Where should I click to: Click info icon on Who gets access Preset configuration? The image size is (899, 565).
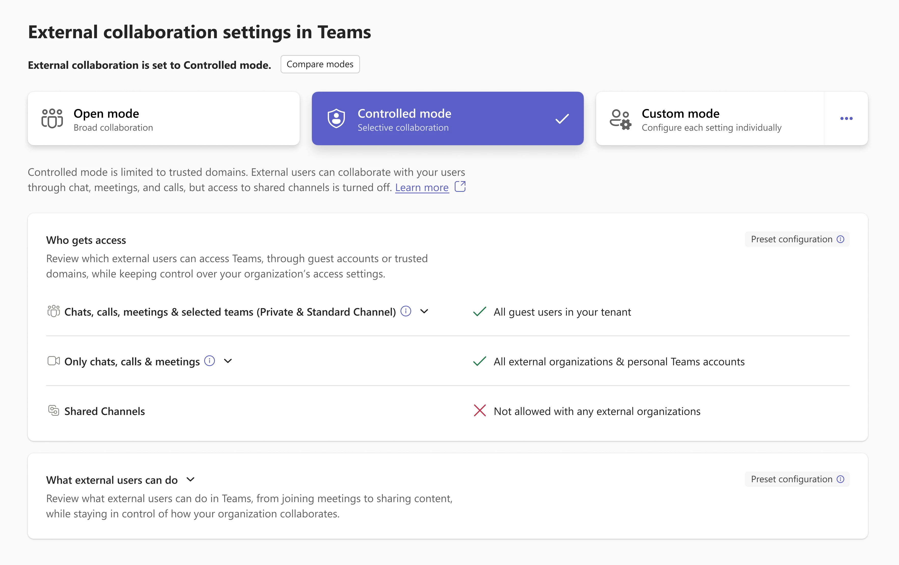pyautogui.click(x=840, y=239)
